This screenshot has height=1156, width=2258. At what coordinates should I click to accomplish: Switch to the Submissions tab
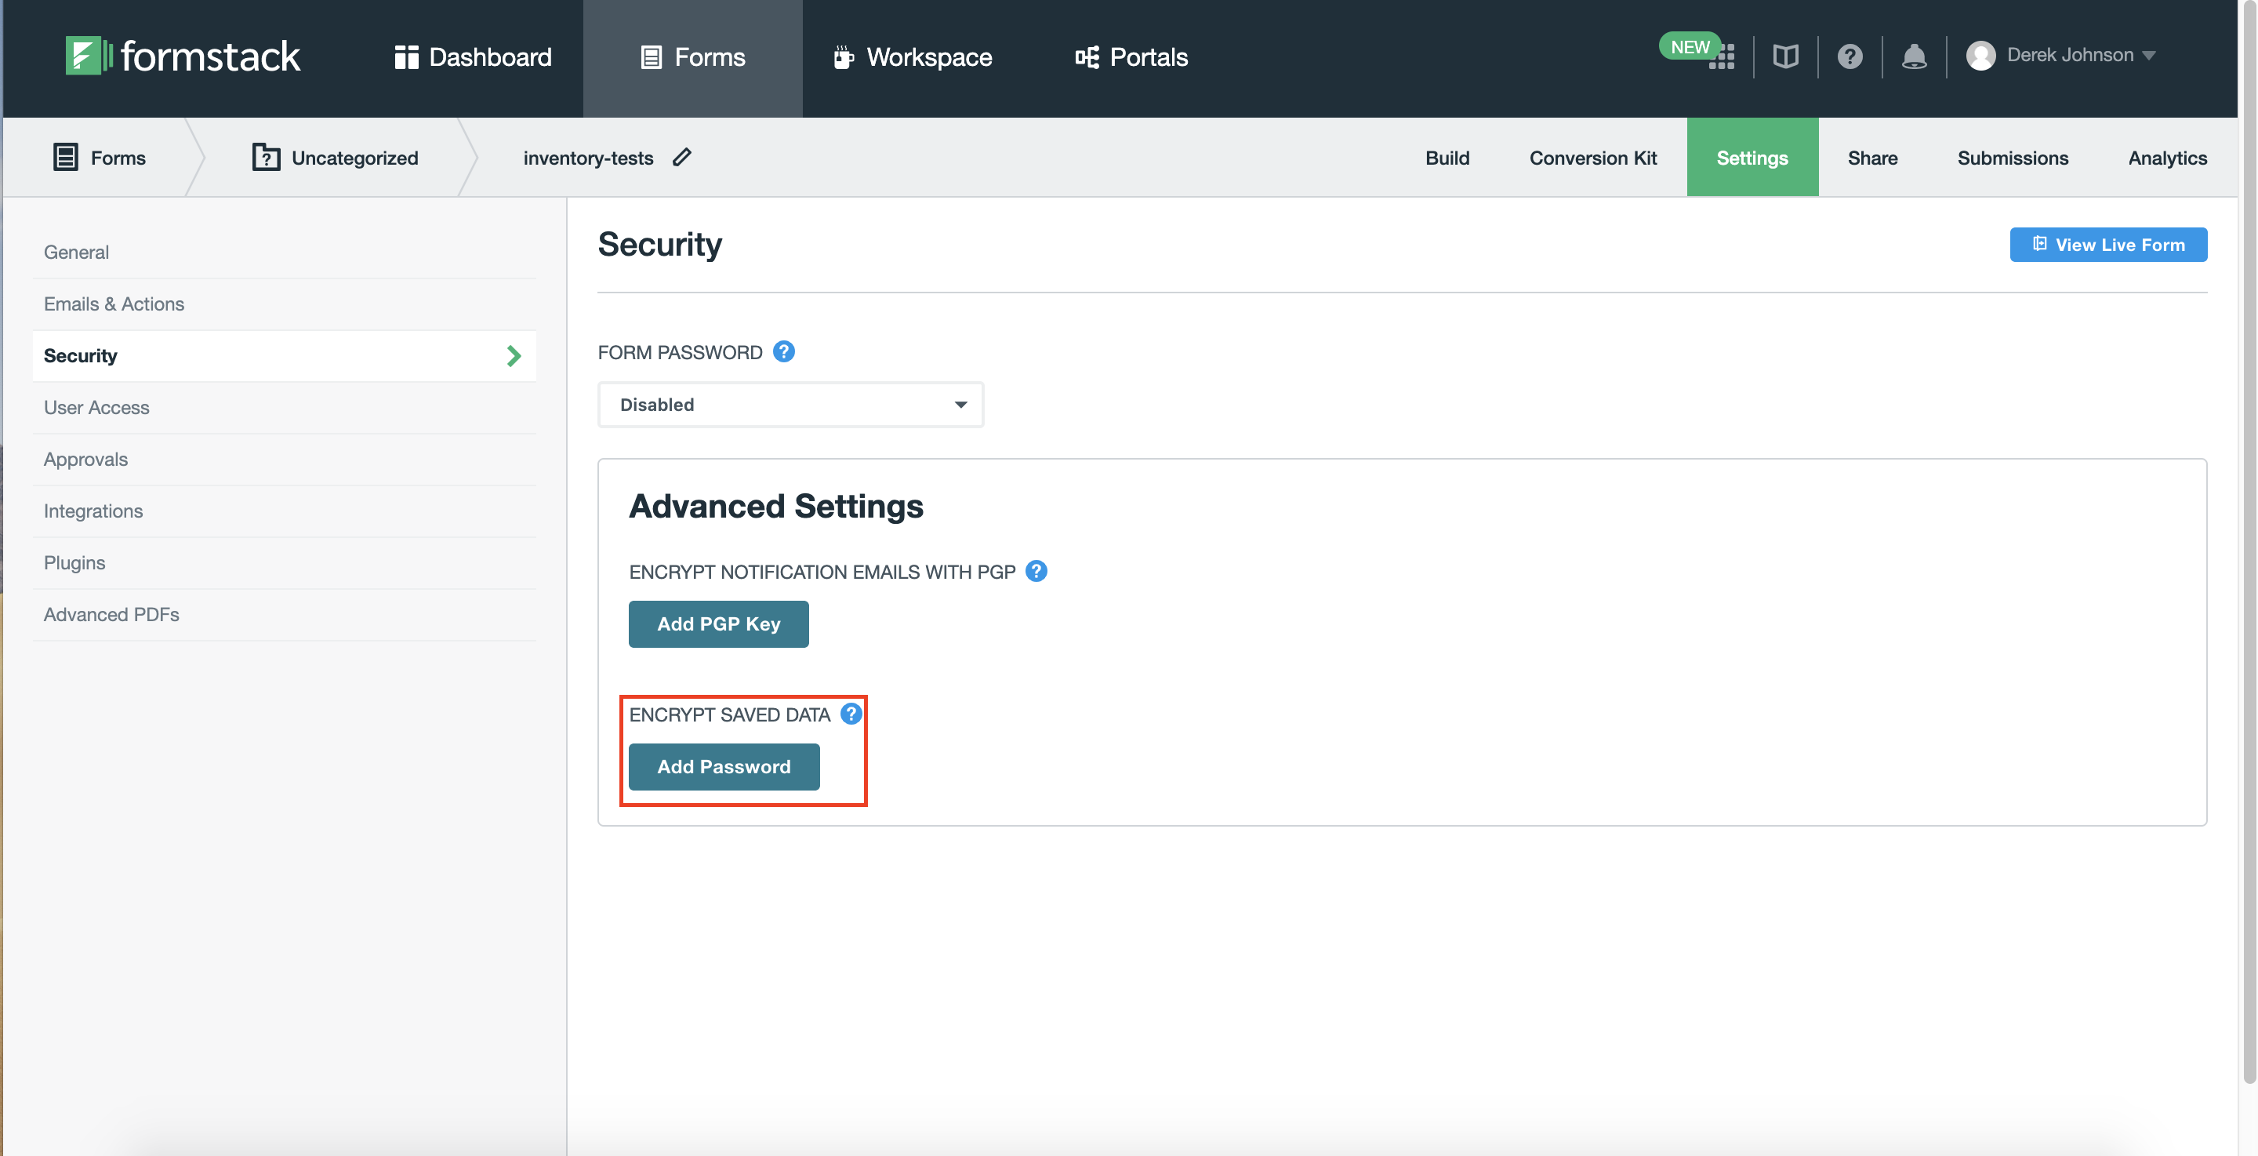tap(2013, 158)
